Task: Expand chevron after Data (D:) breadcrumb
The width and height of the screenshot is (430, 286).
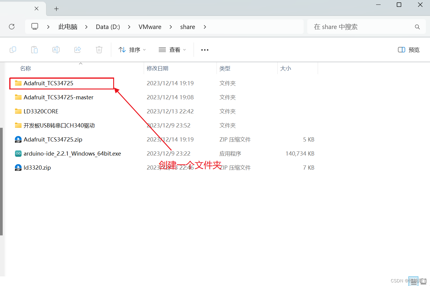Action: (129, 27)
